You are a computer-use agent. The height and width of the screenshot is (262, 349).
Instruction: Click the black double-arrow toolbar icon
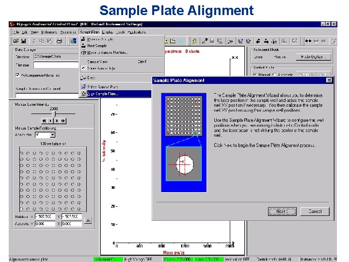coord(308,41)
